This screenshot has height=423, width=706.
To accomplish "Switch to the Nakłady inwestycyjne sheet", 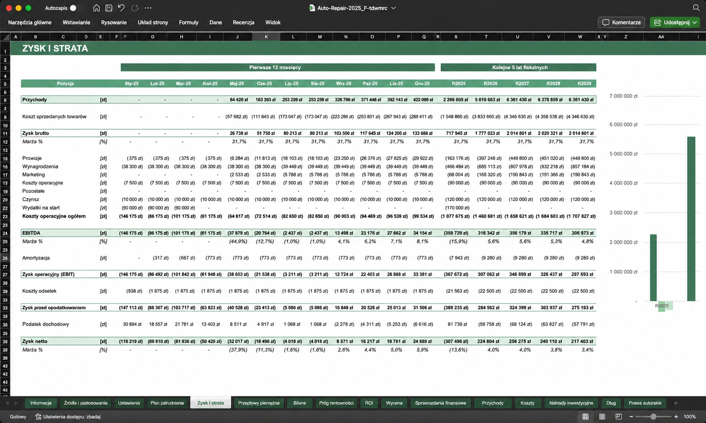I will (x=571, y=403).
